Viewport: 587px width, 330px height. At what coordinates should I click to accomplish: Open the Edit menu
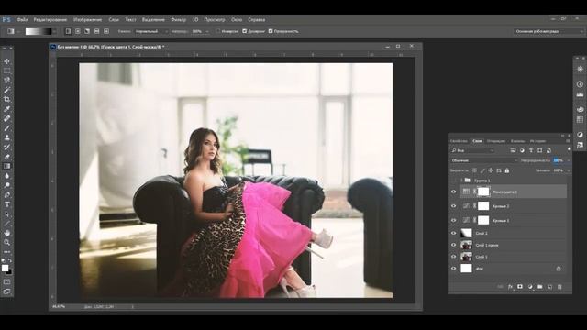tap(50, 19)
